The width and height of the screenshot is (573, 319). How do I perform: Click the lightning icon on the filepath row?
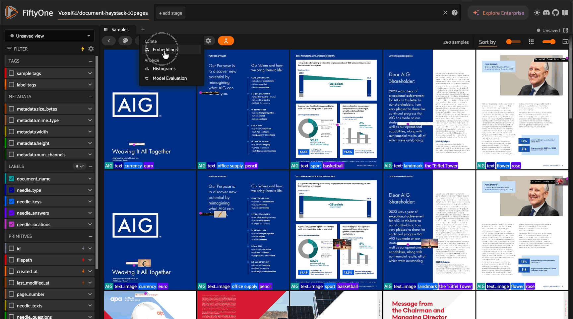(x=83, y=260)
